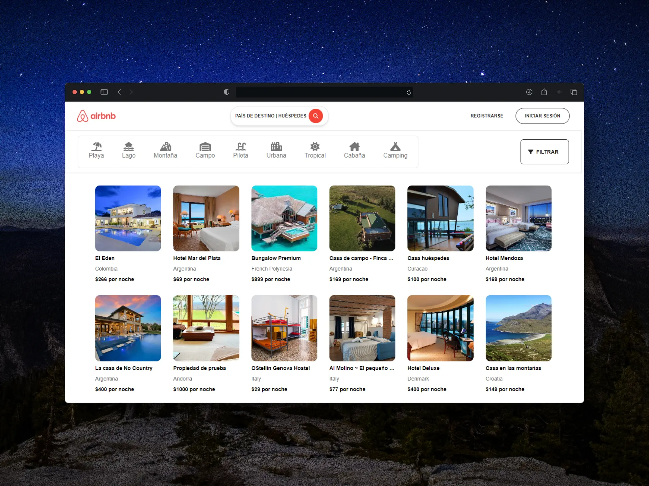Click the $77 por noche price
649x486 pixels.
(347, 389)
